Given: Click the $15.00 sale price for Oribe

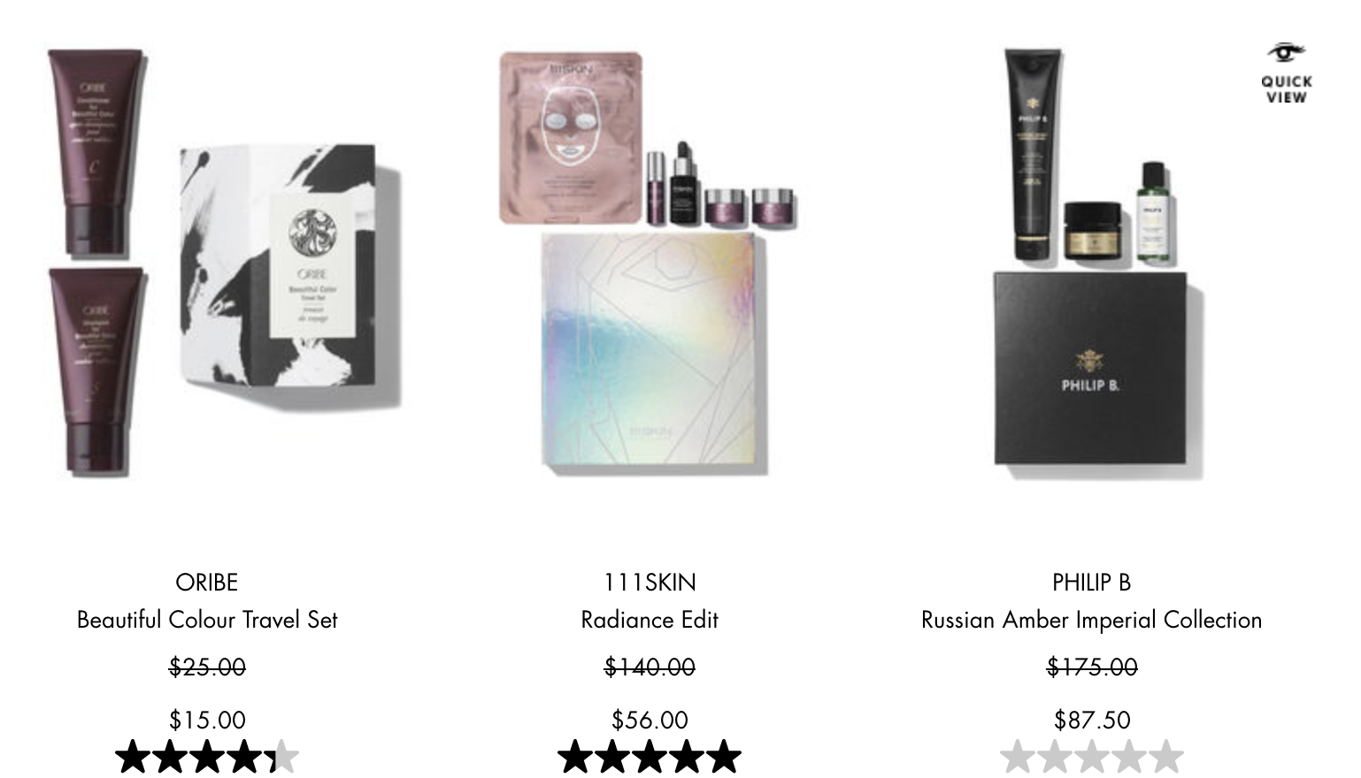Looking at the screenshot, I should (x=207, y=720).
